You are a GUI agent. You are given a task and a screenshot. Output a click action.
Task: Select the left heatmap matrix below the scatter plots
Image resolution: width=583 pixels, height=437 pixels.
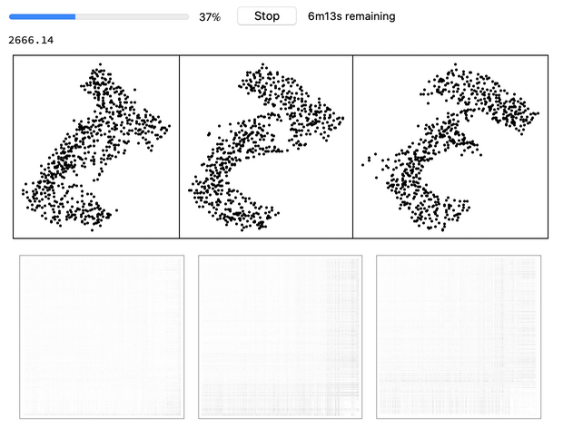tap(102, 336)
